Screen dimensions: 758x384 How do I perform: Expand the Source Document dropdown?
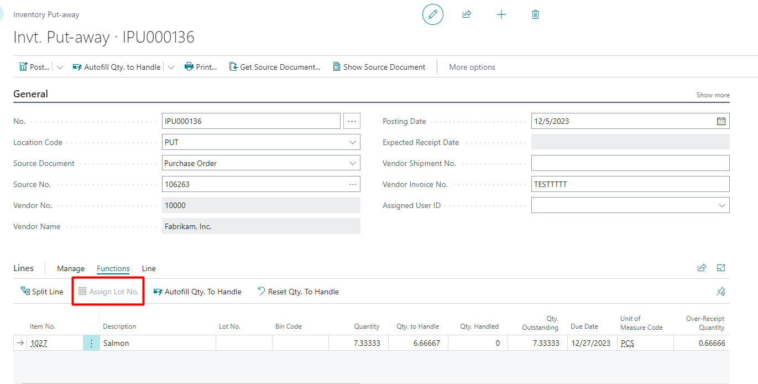coord(353,163)
